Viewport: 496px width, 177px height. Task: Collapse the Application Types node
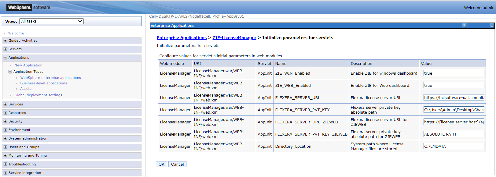tap(10, 72)
